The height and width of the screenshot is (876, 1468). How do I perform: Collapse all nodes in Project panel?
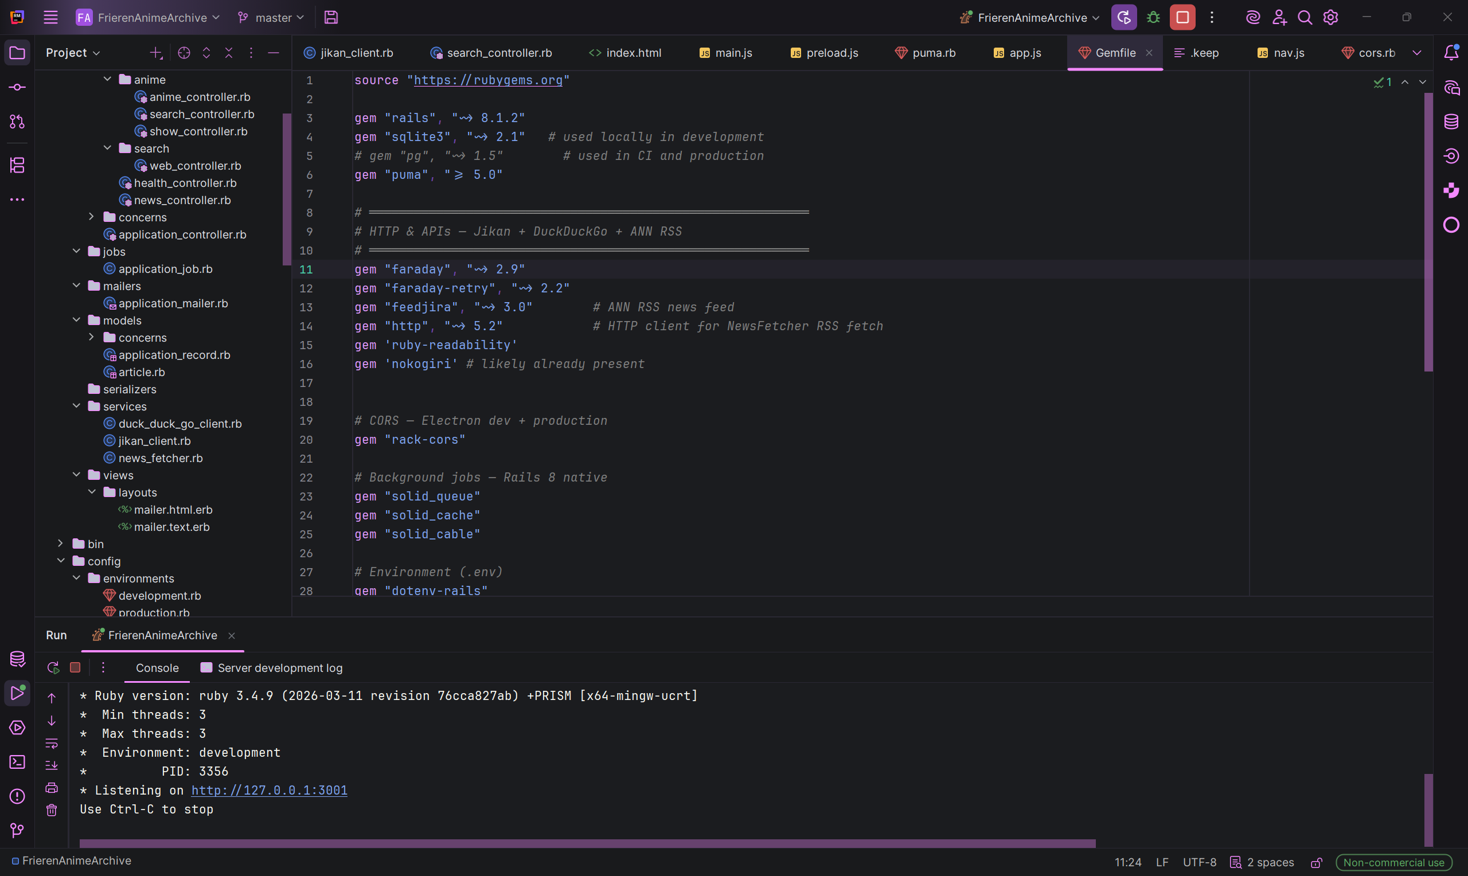tap(229, 53)
